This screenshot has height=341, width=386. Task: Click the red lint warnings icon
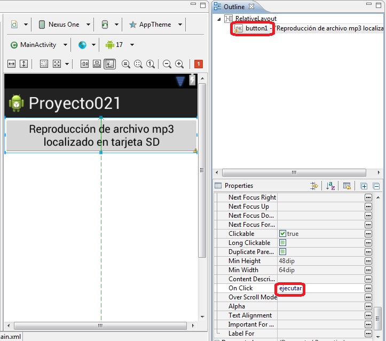click(199, 64)
